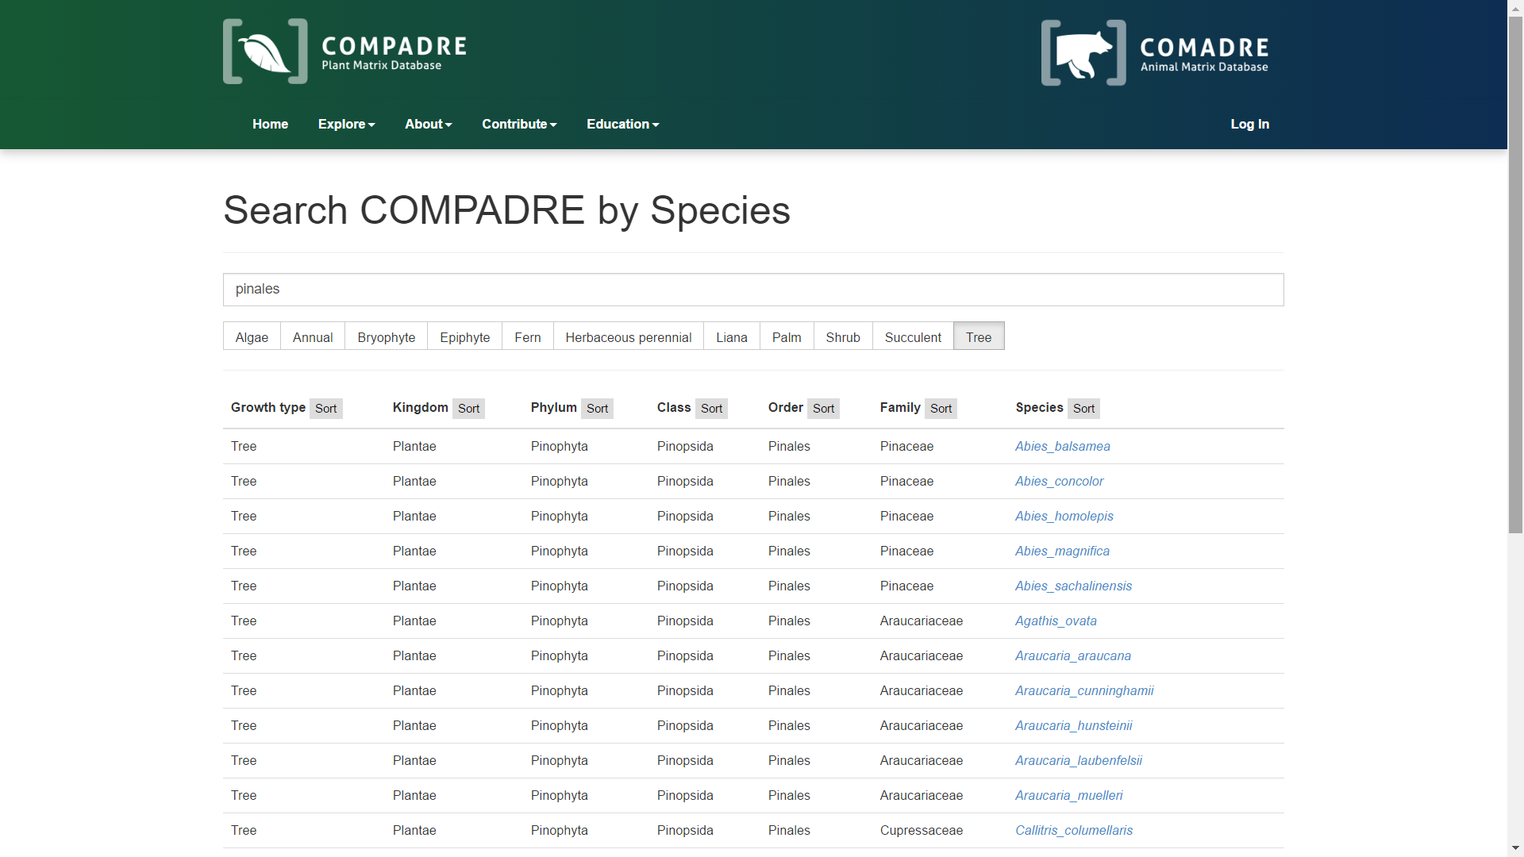Enable the Herbaceous perennial filter

(x=628, y=337)
